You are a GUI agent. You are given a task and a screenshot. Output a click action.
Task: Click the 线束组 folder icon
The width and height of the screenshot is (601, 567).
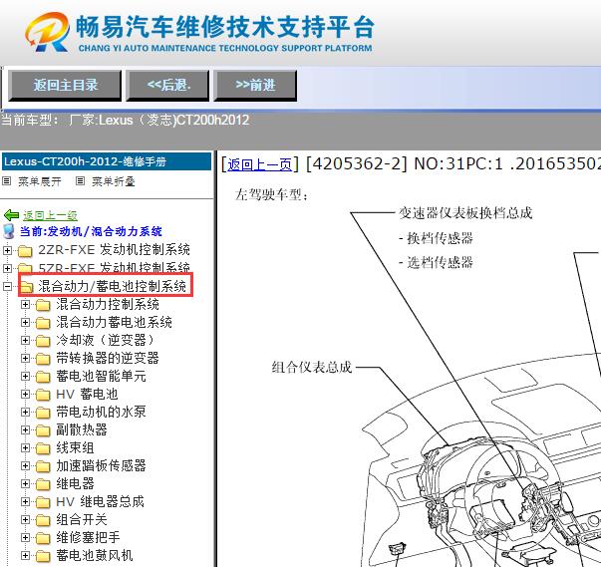[x=43, y=448]
